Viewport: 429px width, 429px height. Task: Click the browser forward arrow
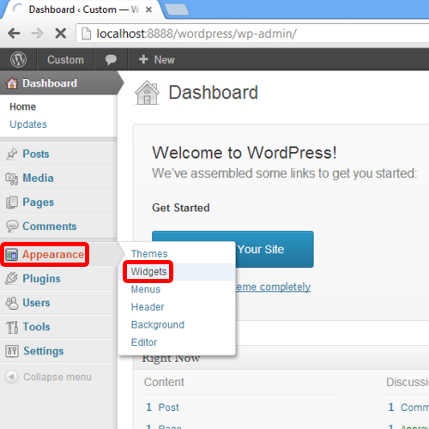tap(37, 33)
